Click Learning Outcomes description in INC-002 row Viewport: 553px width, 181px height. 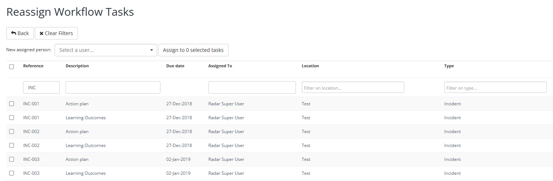pos(86,146)
